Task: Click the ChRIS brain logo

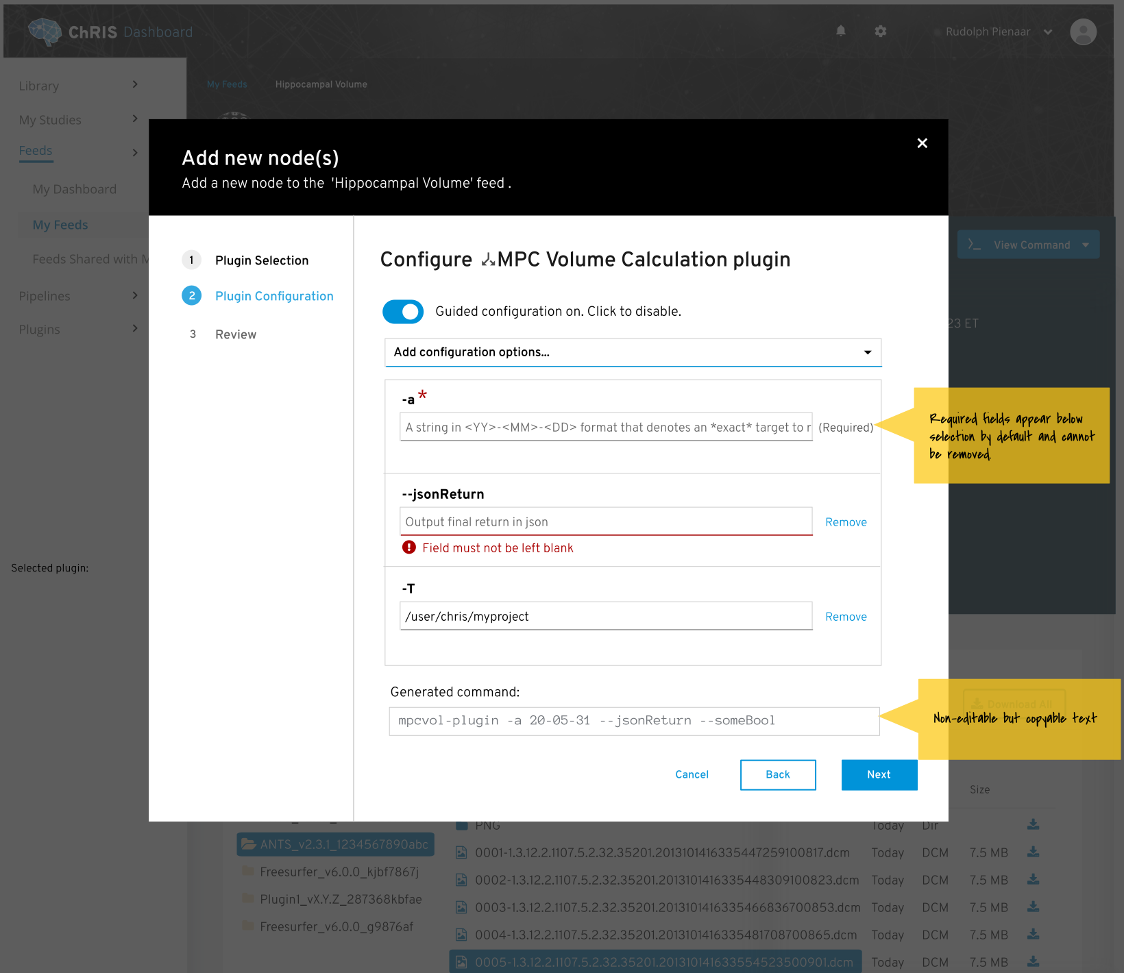Action: 45,32
